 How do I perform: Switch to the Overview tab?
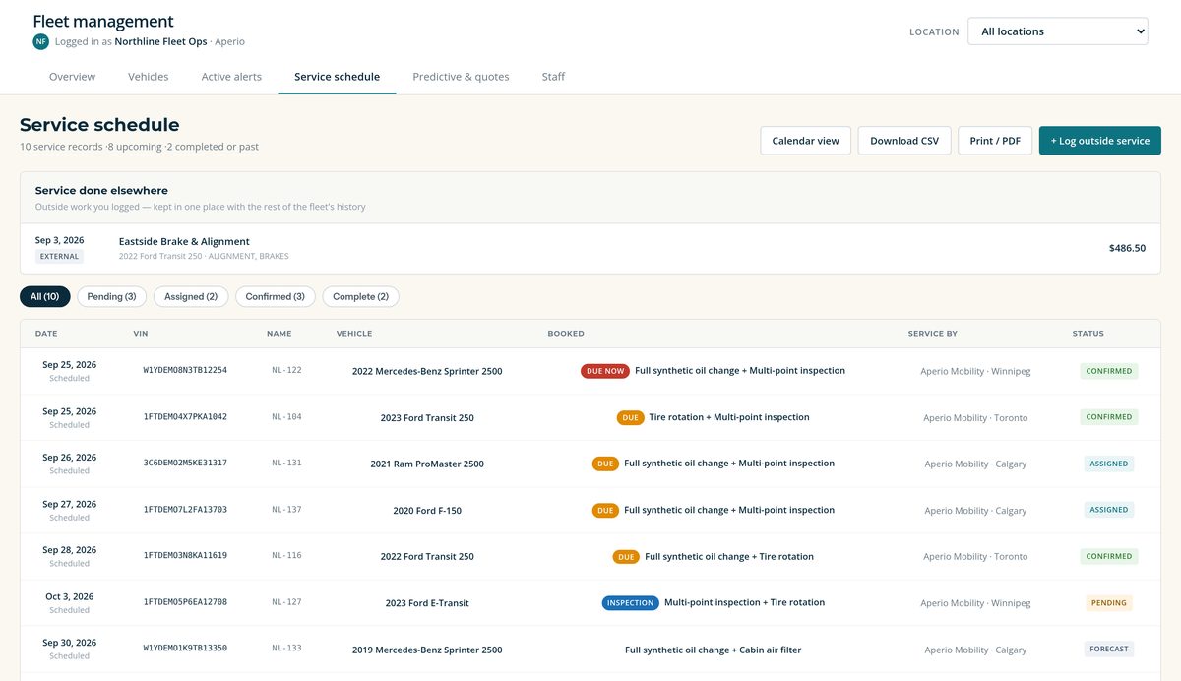pyautogui.click(x=72, y=77)
